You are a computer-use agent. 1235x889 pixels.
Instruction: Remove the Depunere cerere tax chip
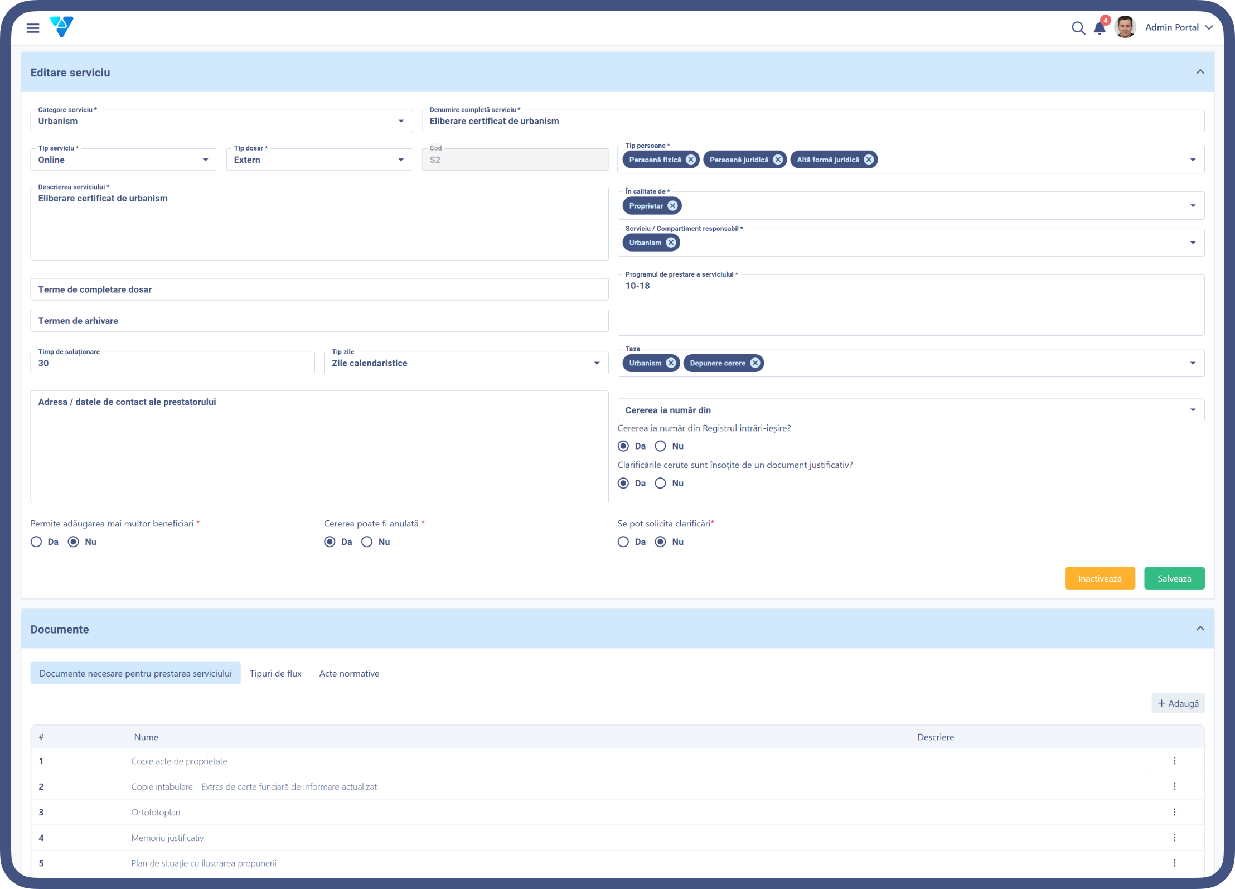(x=755, y=363)
